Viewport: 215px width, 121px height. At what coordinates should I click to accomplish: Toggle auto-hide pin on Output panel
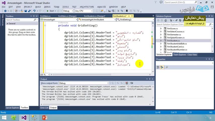pyautogui.click(x=150, y=79)
